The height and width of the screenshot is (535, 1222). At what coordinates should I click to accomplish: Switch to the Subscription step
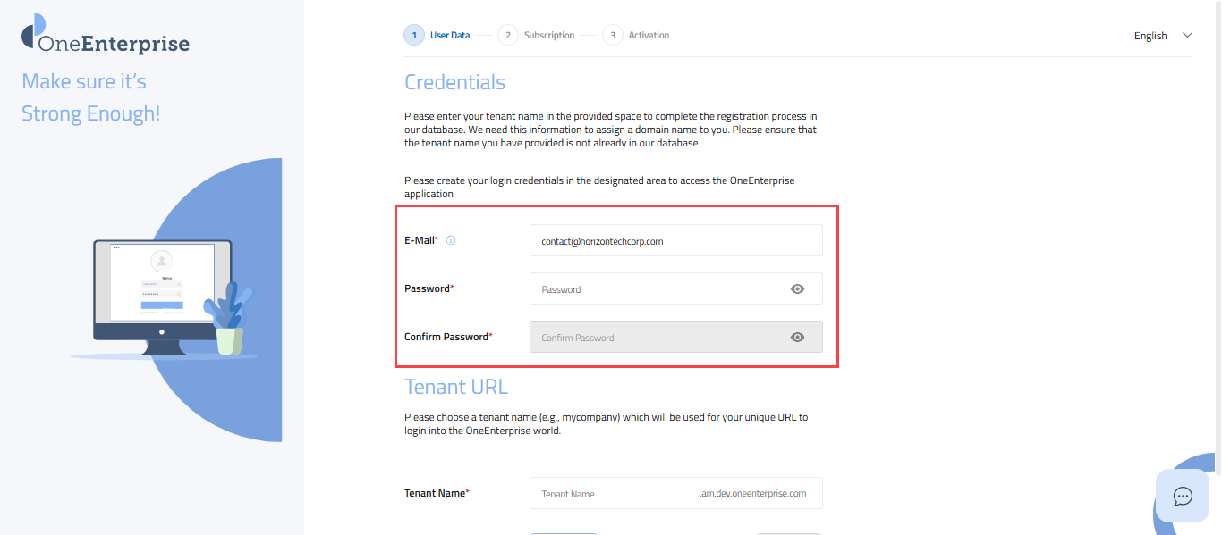click(x=549, y=36)
